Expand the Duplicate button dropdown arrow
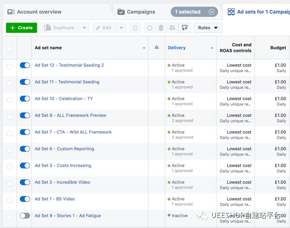 [x=84, y=28]
